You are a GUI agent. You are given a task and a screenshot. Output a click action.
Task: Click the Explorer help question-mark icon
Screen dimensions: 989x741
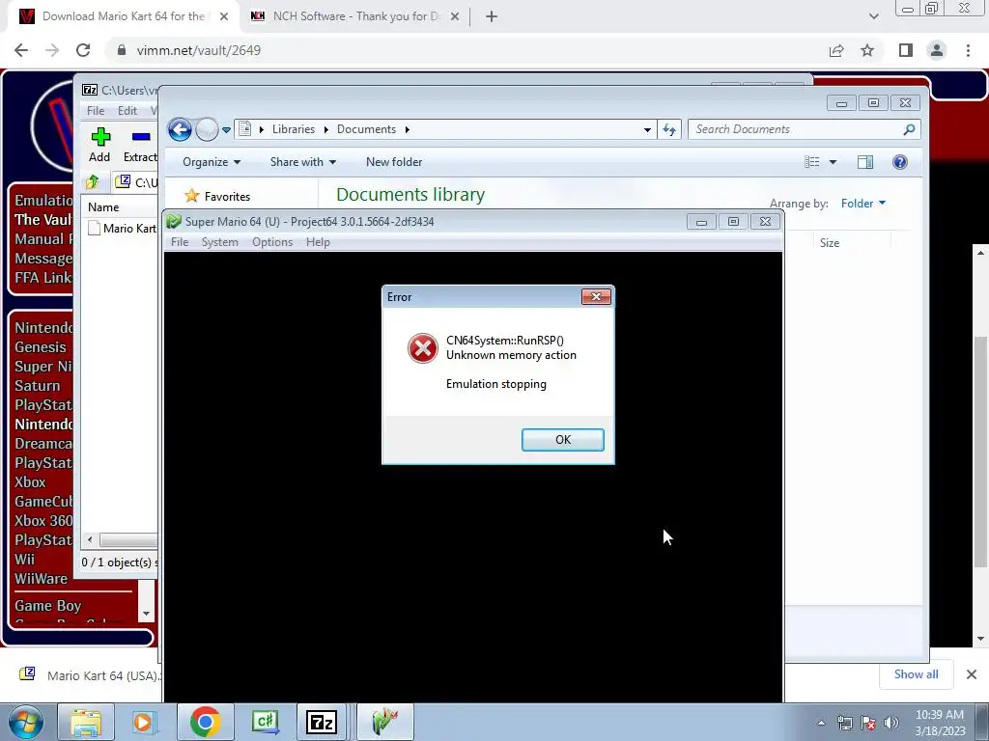coord(900,162)
